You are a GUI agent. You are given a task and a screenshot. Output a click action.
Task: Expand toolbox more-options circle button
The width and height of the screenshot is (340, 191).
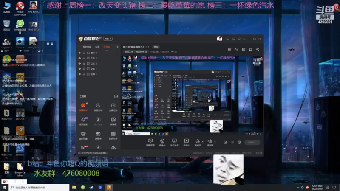click(116, 96)
